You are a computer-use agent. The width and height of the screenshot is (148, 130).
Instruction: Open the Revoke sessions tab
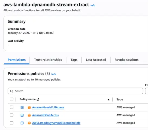coord(127,60)
